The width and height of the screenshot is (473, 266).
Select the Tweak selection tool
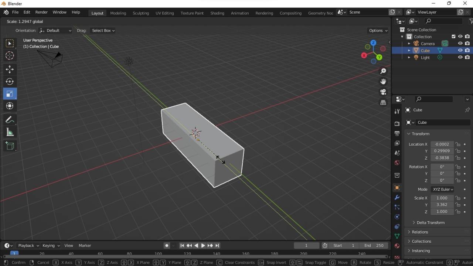click(x=10, y=44)
